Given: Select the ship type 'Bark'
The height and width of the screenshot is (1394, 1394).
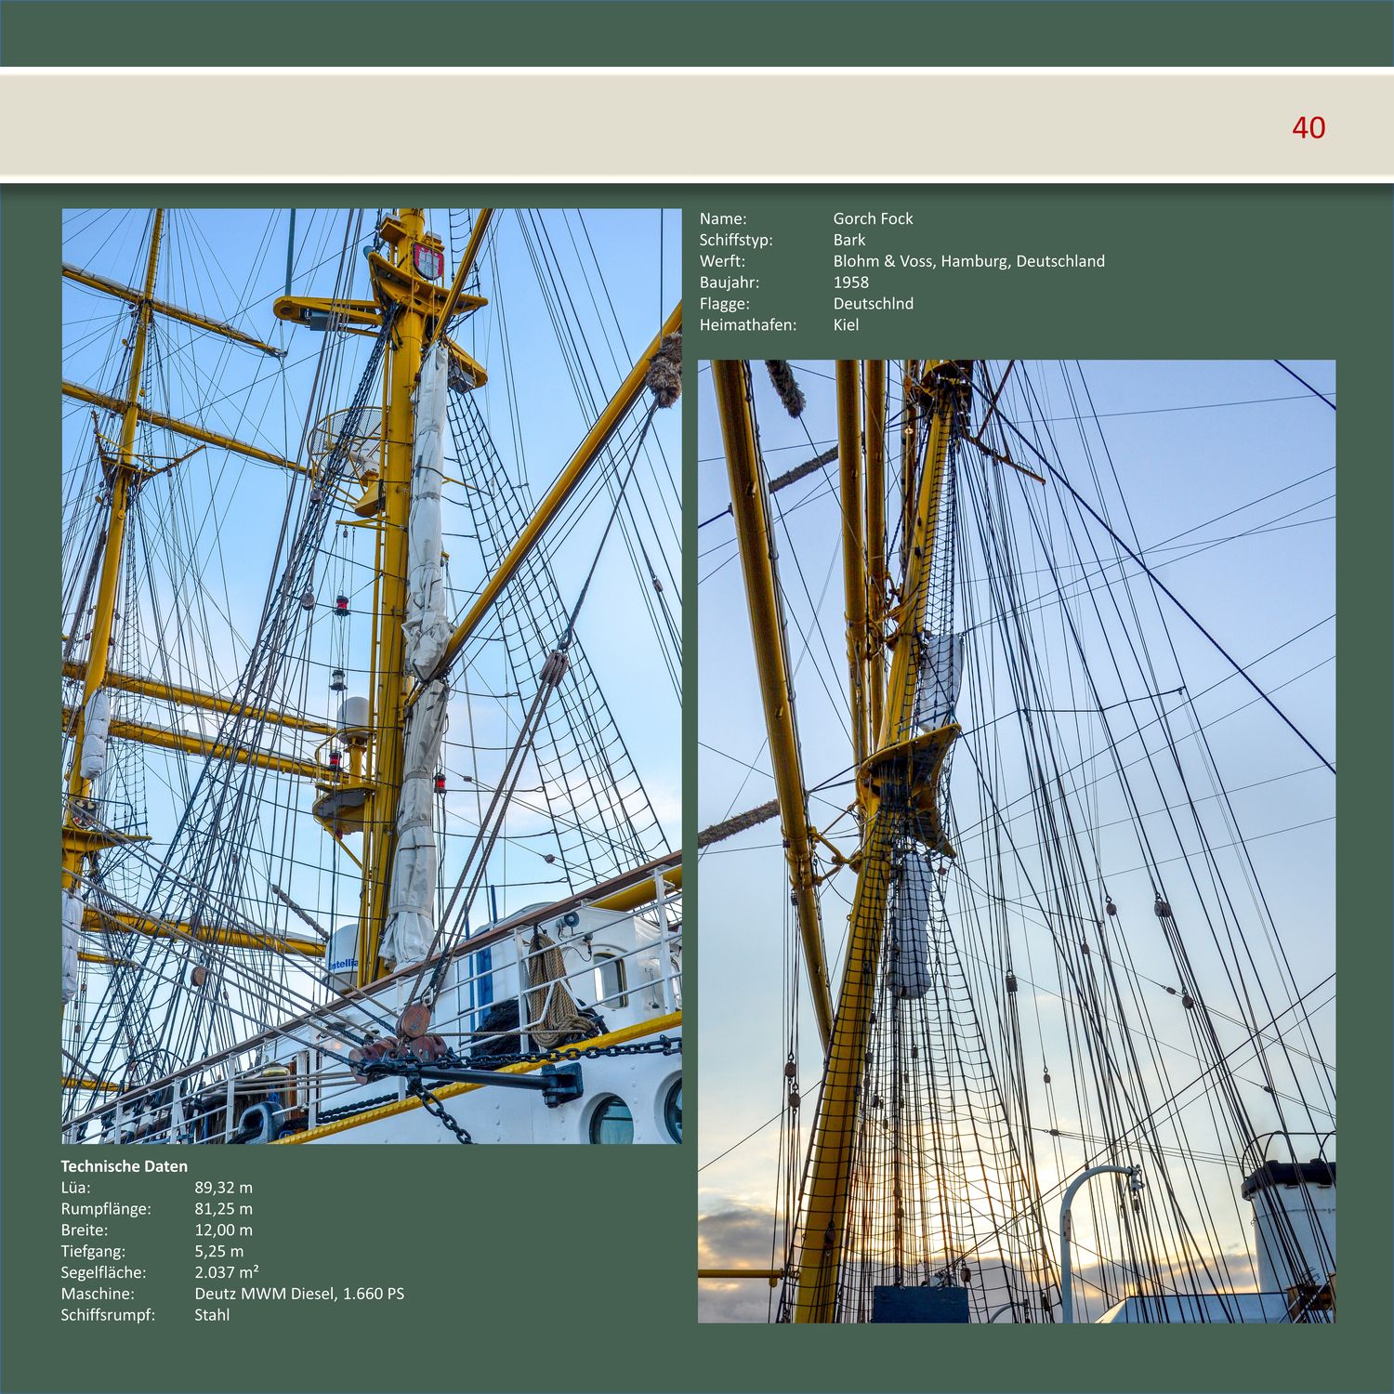Looking at the screenshot, I should click(848, 240).
